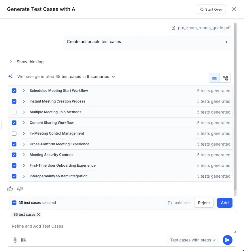
Task: Reject the selected test cases
Action: coord(204,202)
